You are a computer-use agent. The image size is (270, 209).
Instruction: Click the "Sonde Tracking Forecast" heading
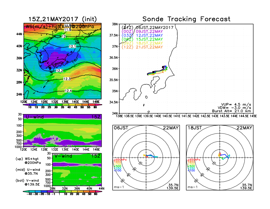[x=186, y=19]
